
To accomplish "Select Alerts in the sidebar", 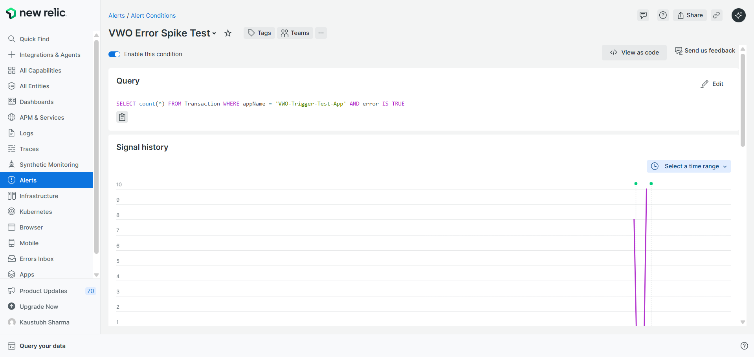I will click(x=46, y=180).
